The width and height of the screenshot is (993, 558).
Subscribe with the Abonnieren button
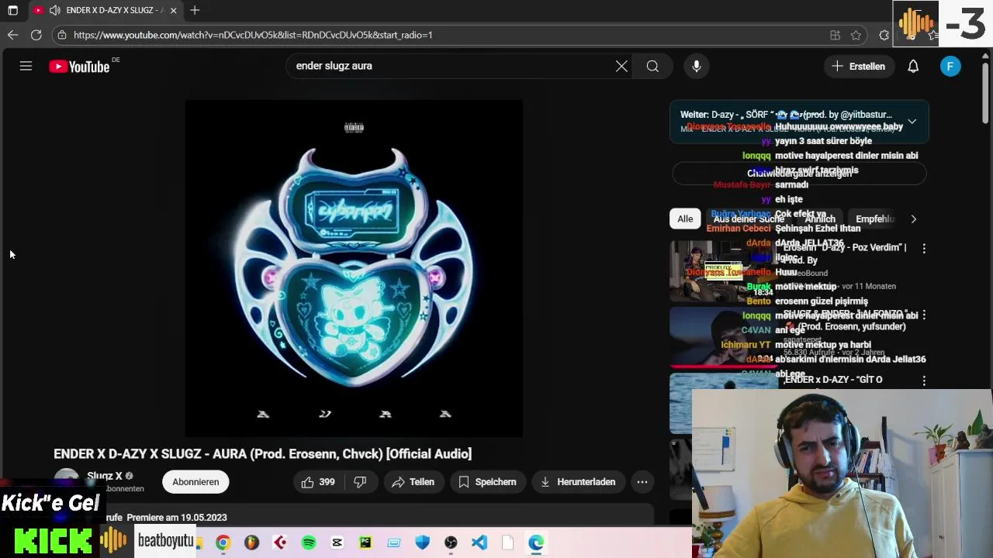(195, 482)
